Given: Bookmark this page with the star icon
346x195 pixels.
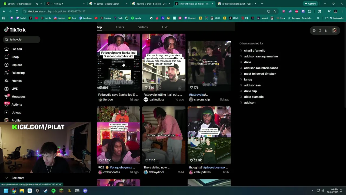Looking at the screenshot, I should pos(275,11).
